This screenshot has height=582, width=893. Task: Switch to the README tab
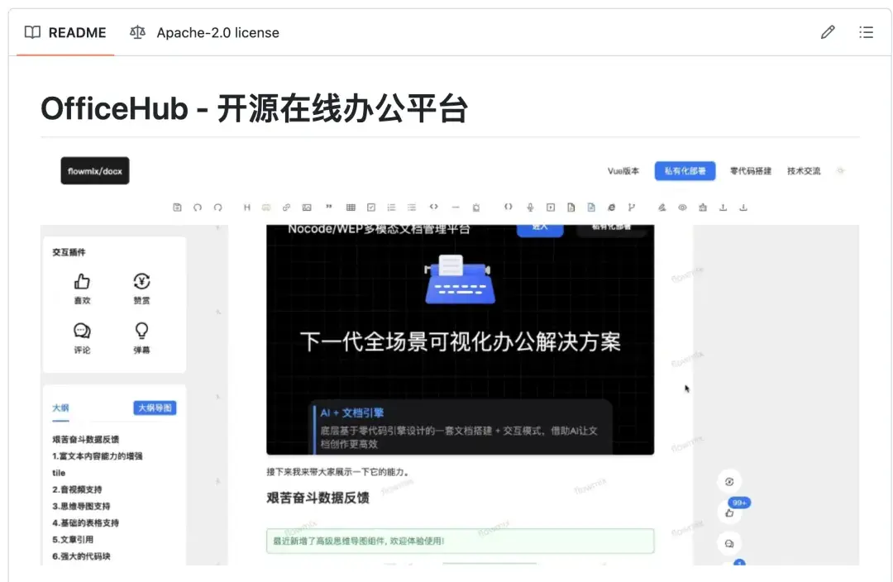tap(78, 32)
